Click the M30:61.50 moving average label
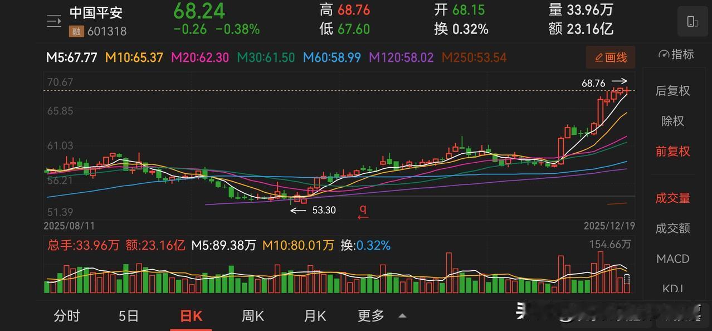The image size is (712, 331). 266,57
